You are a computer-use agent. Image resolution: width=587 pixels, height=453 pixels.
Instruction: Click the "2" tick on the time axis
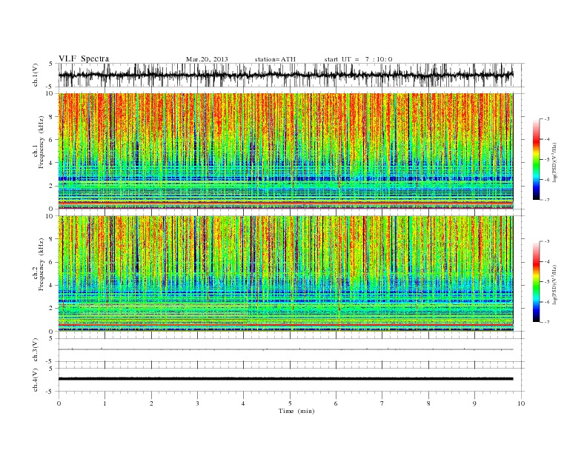(x=151, y=403)
